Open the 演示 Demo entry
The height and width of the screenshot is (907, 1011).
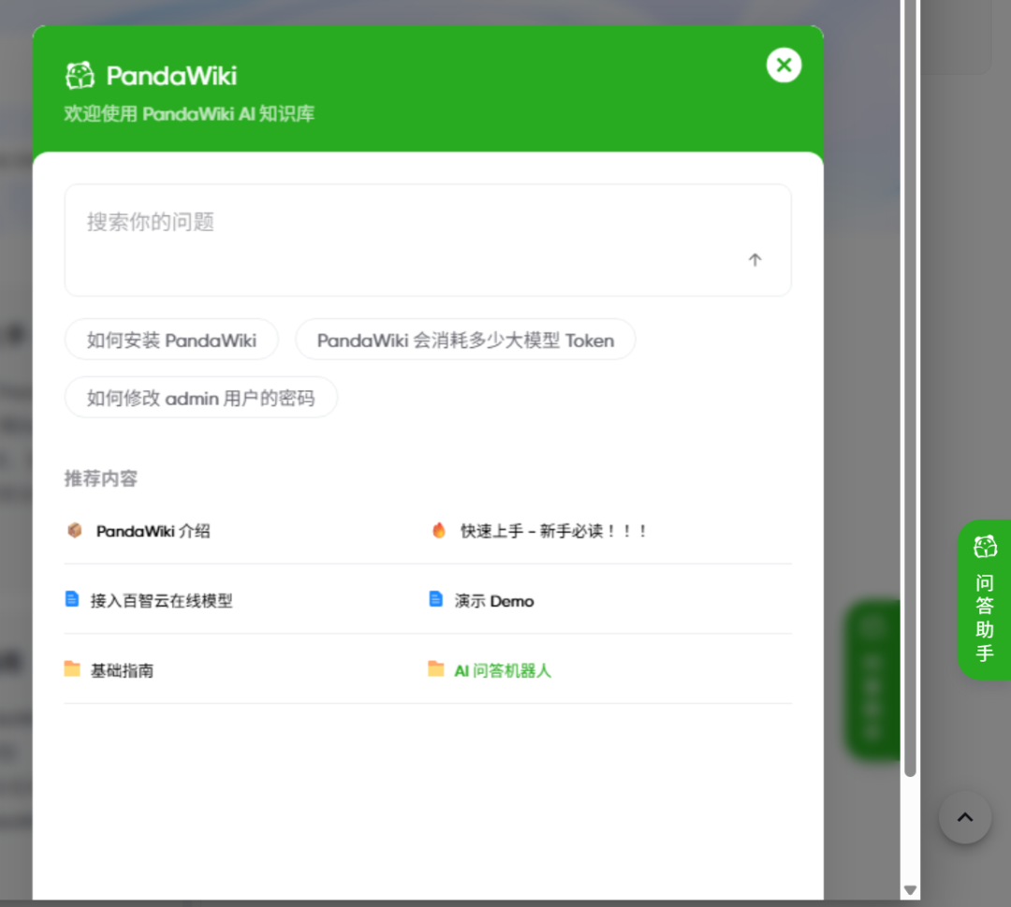coord(494,600)
